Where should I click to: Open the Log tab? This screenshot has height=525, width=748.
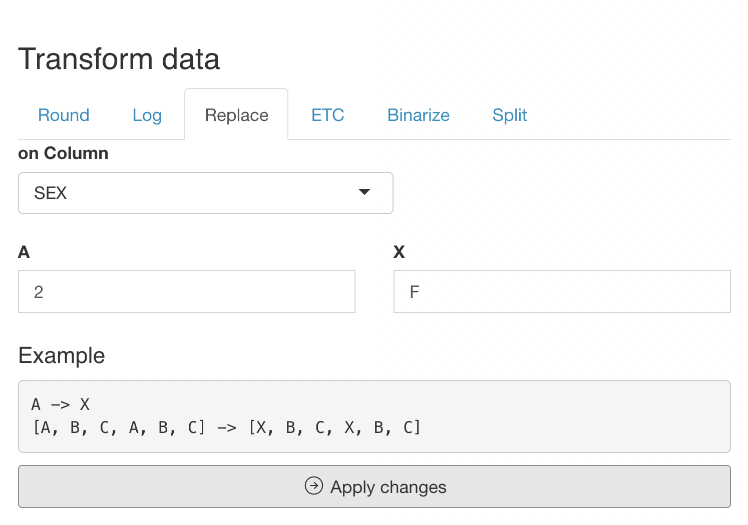tap(147, 115)
